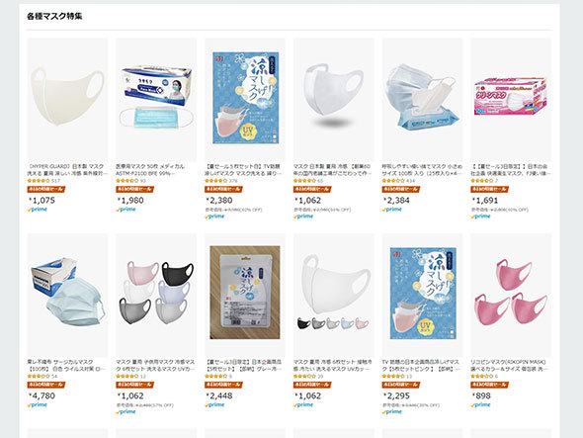Open the HYPER GUARD white mask image

tap(67, 99)
